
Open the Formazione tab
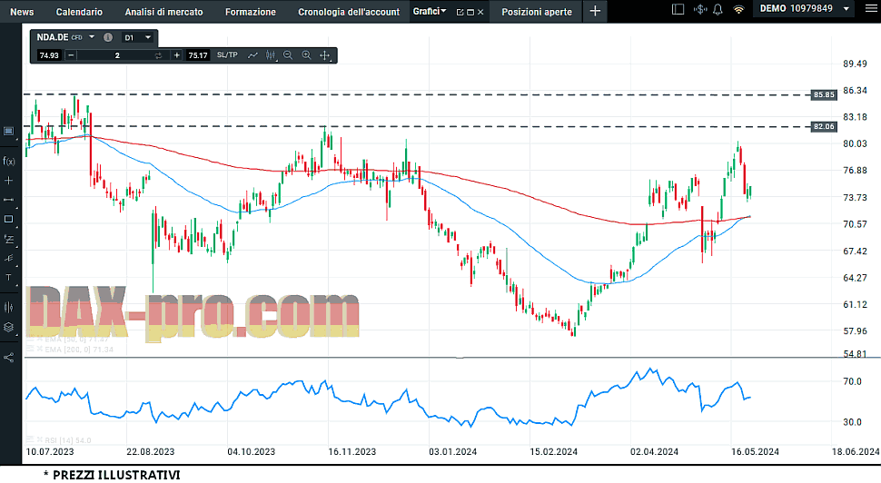coord(251,12)
